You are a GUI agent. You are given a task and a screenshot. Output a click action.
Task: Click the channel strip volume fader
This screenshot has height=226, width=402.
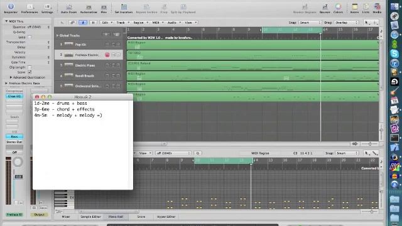point(18,177)
